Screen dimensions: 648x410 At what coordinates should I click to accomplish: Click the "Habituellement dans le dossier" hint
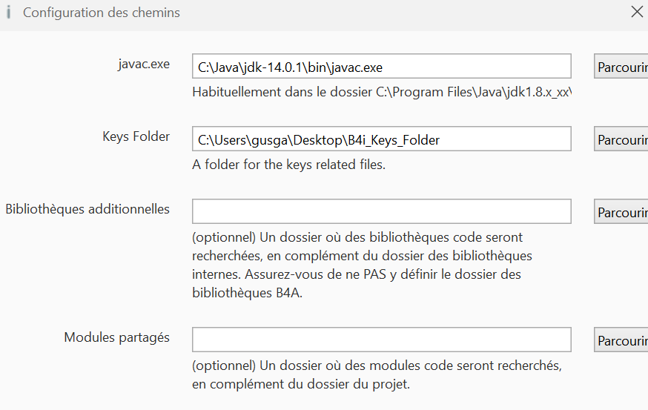pyautogui.click(x=381, y=93)
